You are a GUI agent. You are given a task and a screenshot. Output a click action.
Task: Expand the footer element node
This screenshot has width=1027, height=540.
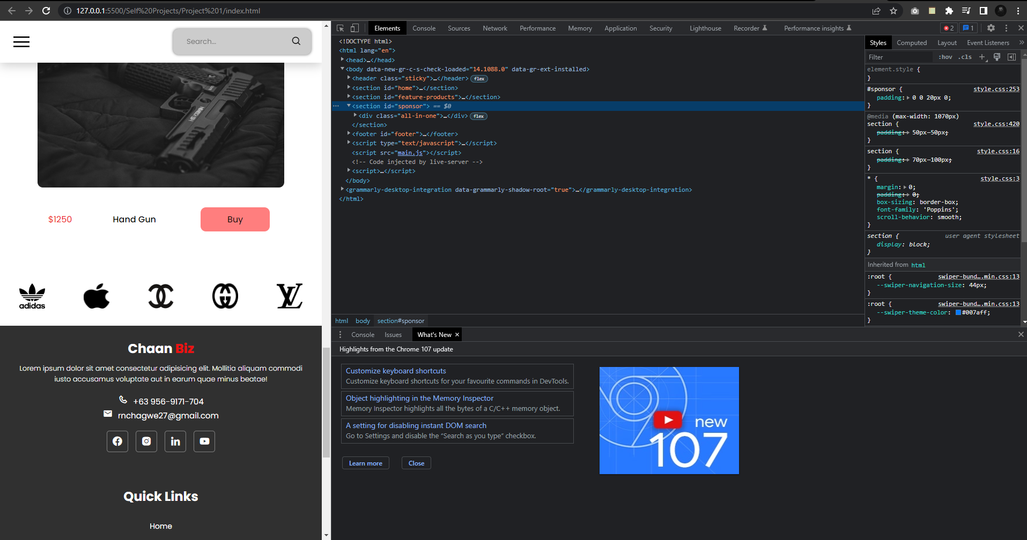pyautogui.click(x=349, y=134)
